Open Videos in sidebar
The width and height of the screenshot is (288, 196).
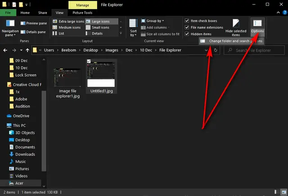(x=18, y=176)
